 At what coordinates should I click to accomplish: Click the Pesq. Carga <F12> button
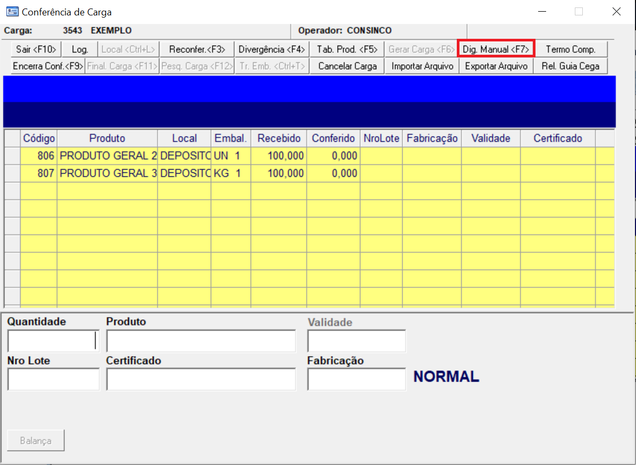click(x=197, y=66)
